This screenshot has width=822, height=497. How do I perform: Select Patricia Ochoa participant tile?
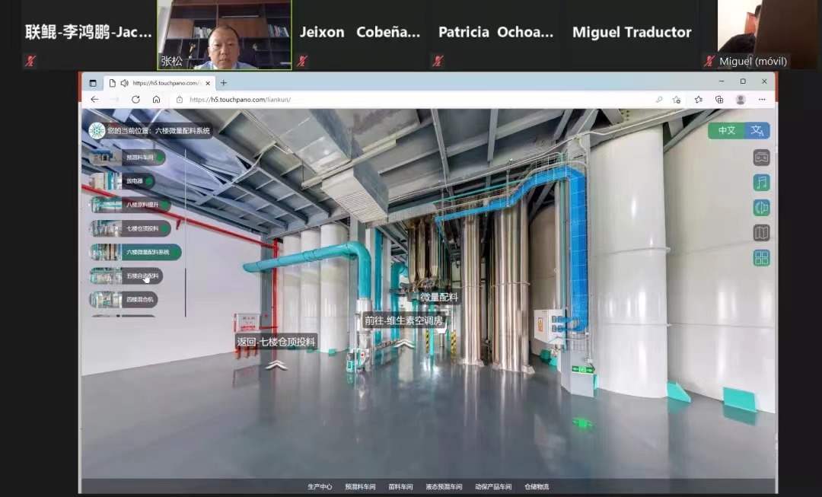click(497, 34)
